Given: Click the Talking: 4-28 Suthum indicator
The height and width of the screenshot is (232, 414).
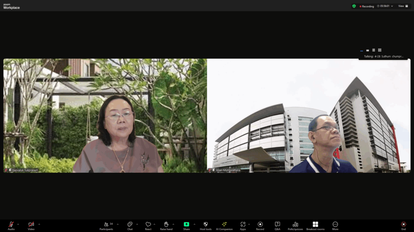Looking at the screenshot, I should click(384, 56).
